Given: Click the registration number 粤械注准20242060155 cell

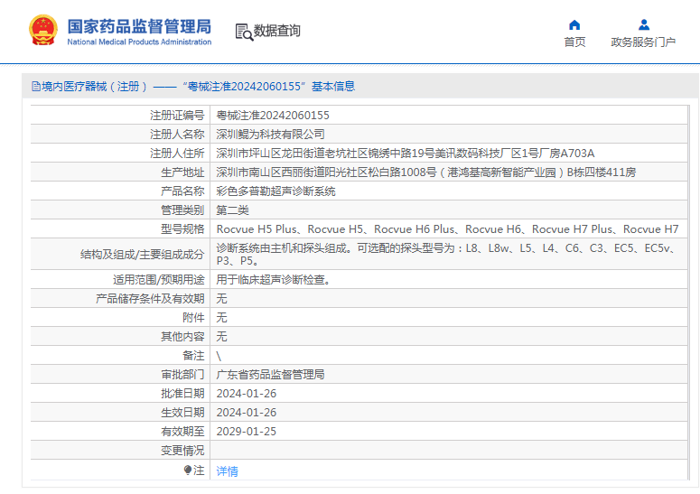Looking at the screenshot, I should (x=273, y=116).
